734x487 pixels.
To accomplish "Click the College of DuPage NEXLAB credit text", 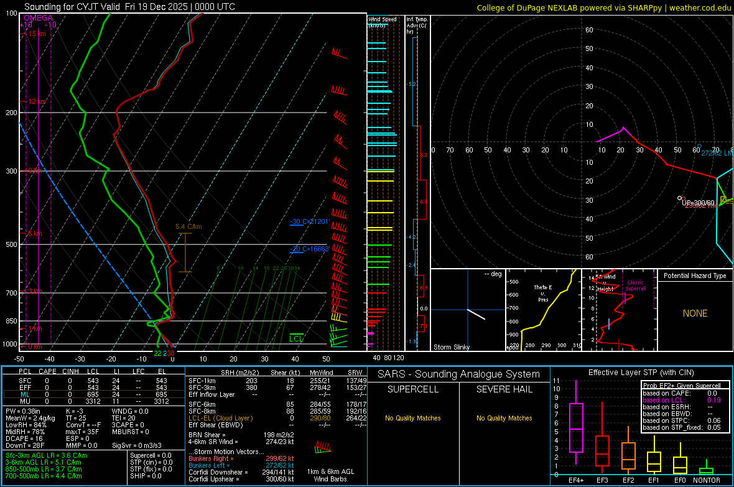I will click(604, 7).
